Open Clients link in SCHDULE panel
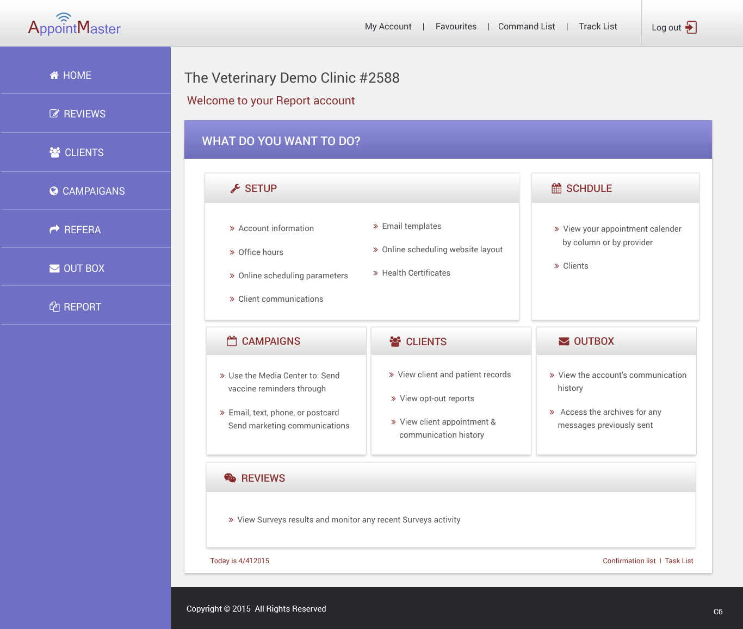743x629 pixels. pos(575,266)
